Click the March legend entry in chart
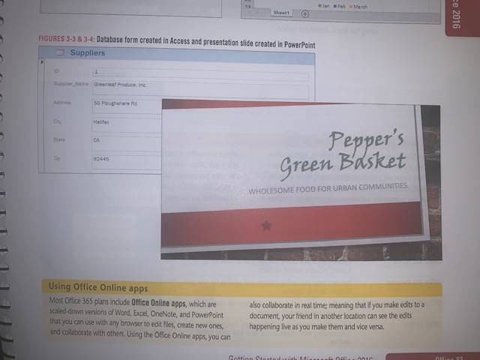 (358, 7)
